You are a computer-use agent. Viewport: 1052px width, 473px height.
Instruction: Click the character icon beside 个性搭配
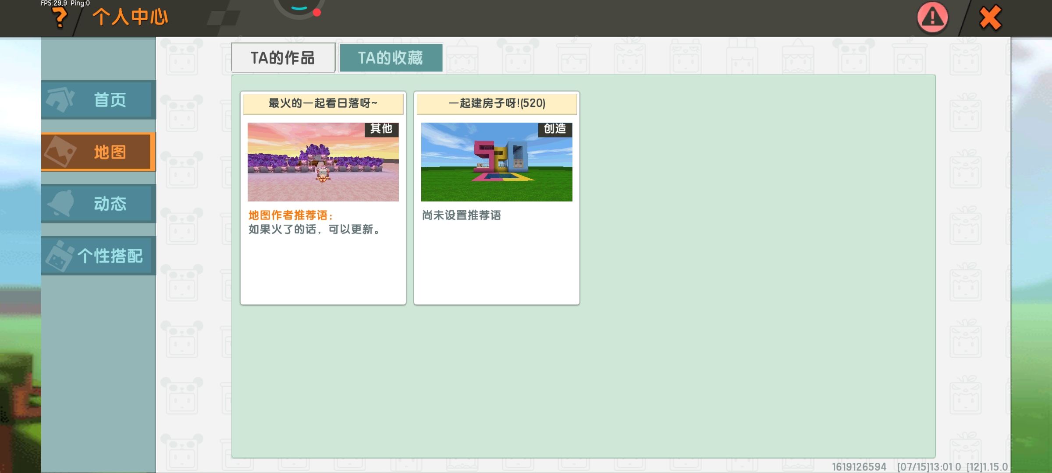[x=60, y=256]
